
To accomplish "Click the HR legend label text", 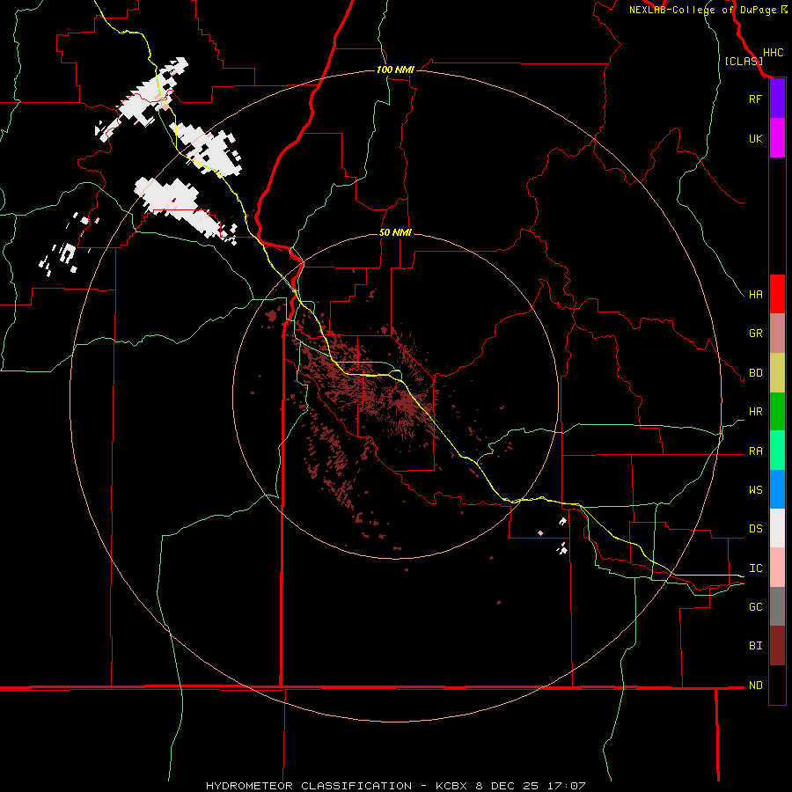I will click(755, 412).
